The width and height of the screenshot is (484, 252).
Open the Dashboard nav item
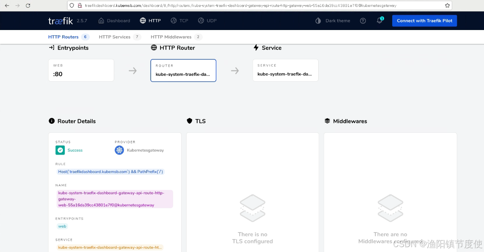[x=114, y=21]
